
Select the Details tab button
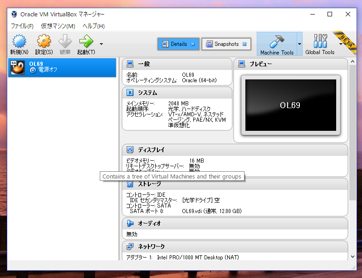click(178, 44)
